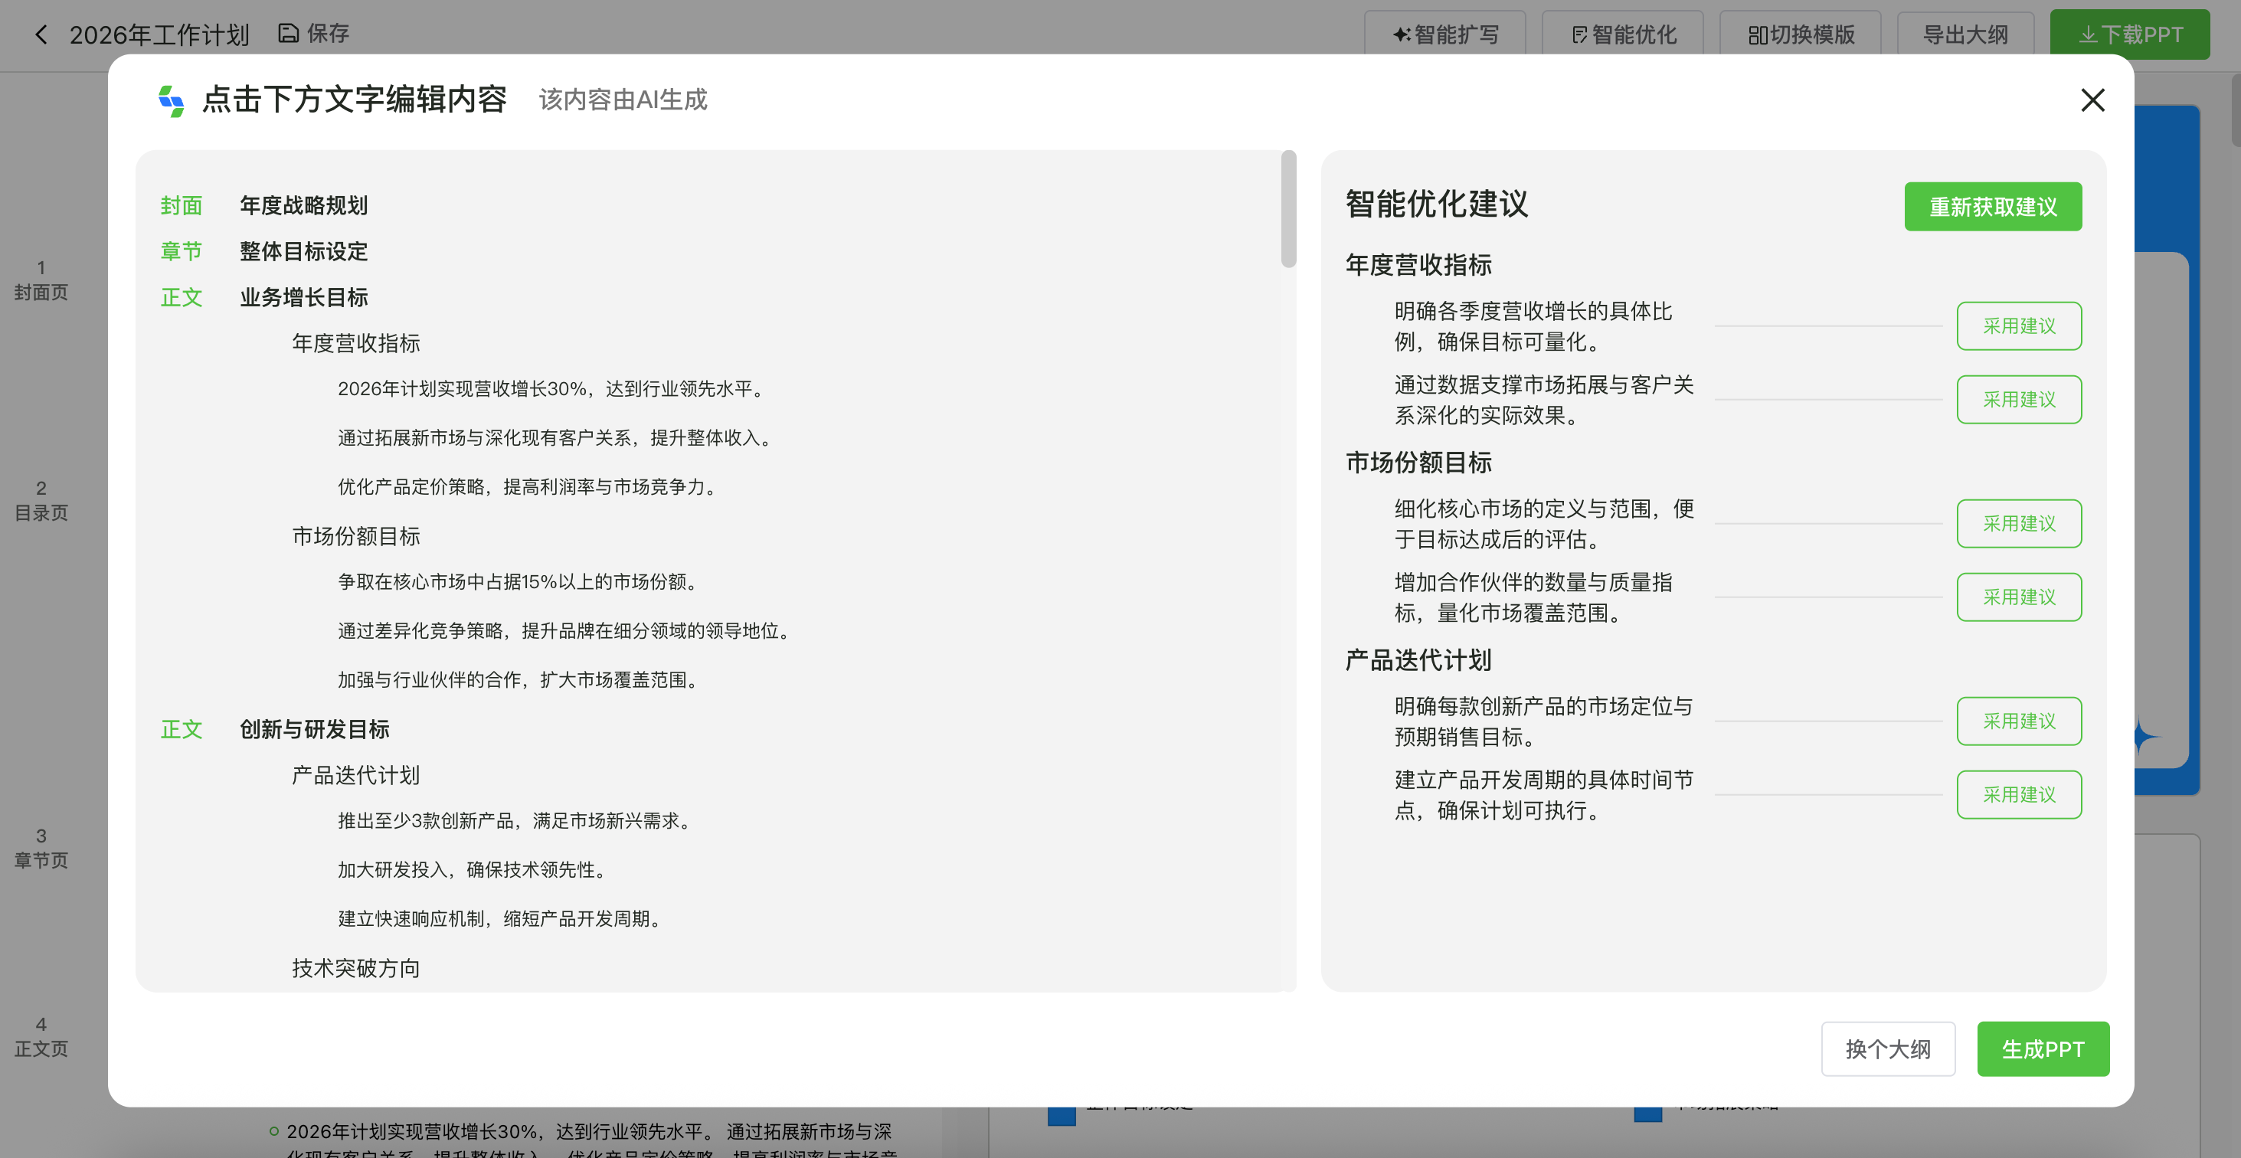Click 年度战略规划 text to edit it
Viewport: 2241px width, 1158px height.
(x=303, y=206)
